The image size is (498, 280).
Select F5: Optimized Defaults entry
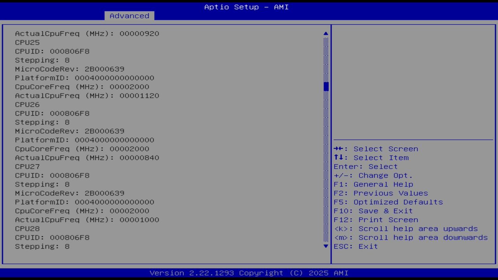pyautogui.click(x=388, y=202)
